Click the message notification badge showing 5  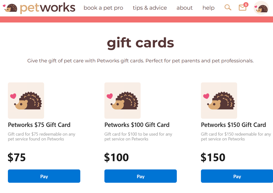(x=246, y=5)
